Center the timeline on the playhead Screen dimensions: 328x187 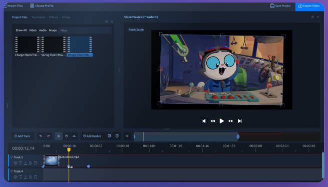(x=127, y=136)
